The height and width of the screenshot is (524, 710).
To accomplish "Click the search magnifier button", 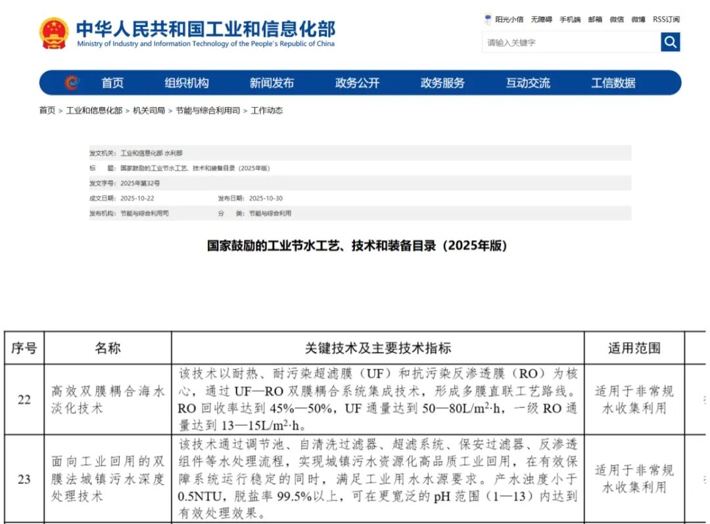I will click(x=670, y=42).
